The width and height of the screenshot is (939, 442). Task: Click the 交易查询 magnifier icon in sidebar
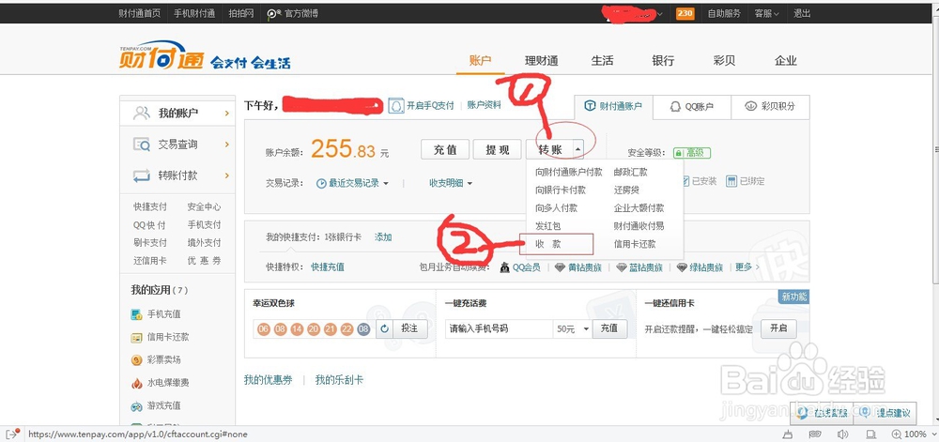pos(142,145)
